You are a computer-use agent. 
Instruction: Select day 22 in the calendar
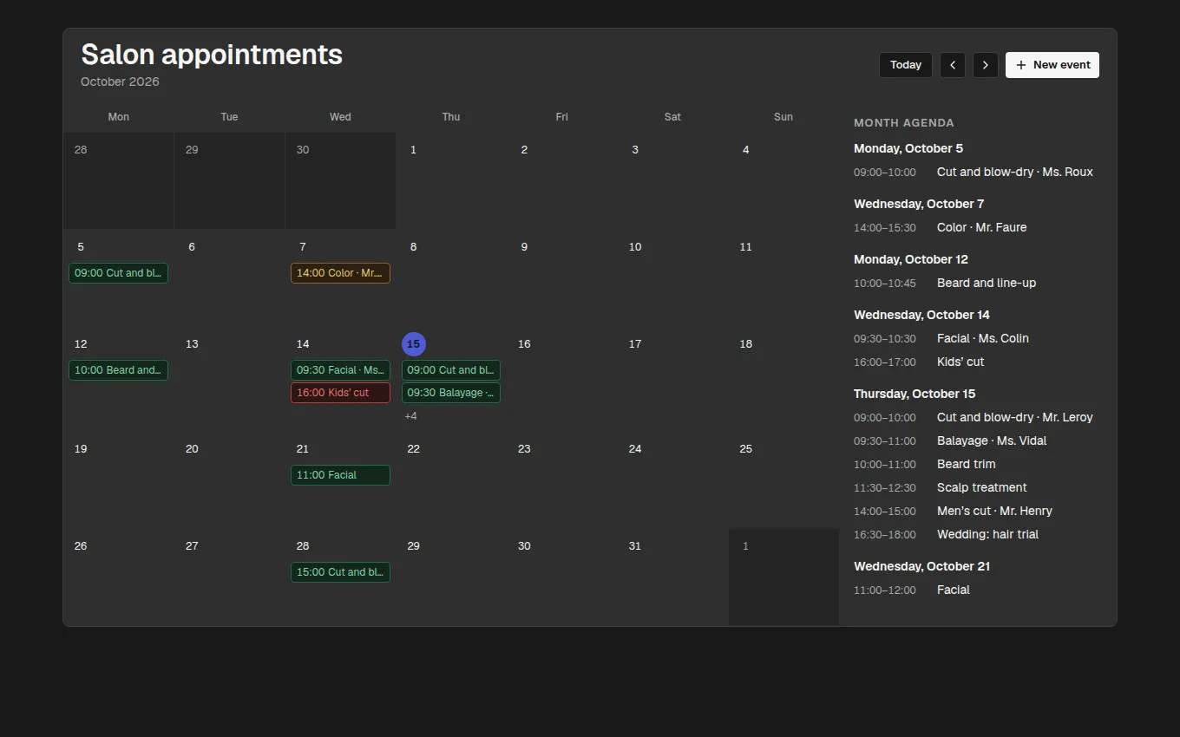coord(414,449)
